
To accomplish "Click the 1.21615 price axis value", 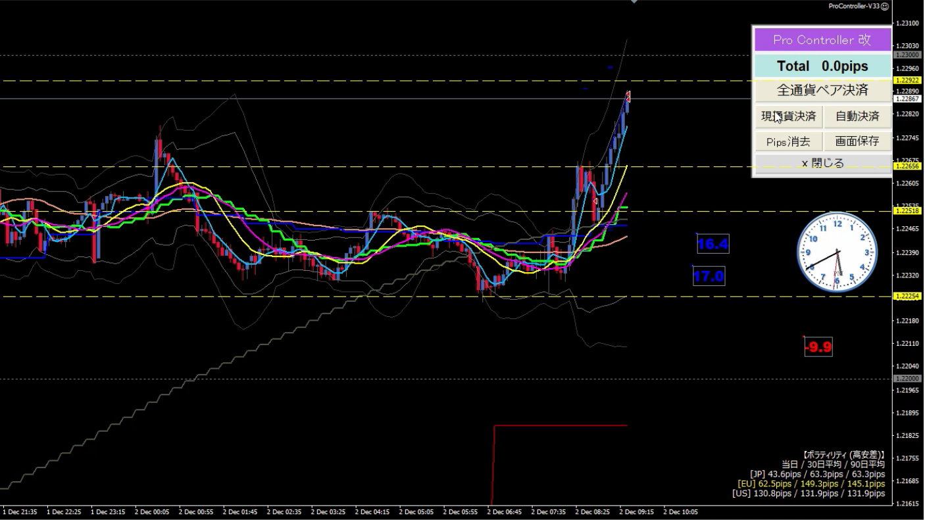I will coord(907,504).
